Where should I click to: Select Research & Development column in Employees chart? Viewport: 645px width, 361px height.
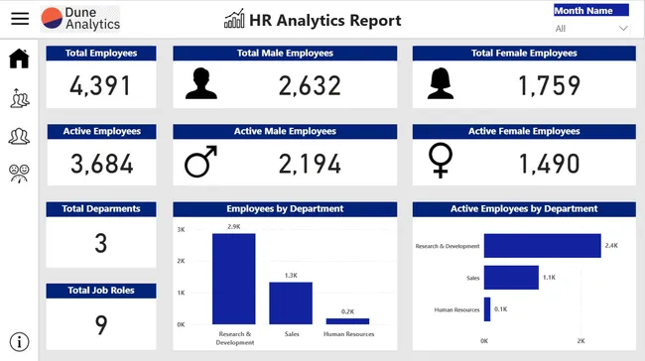(233, 279)
